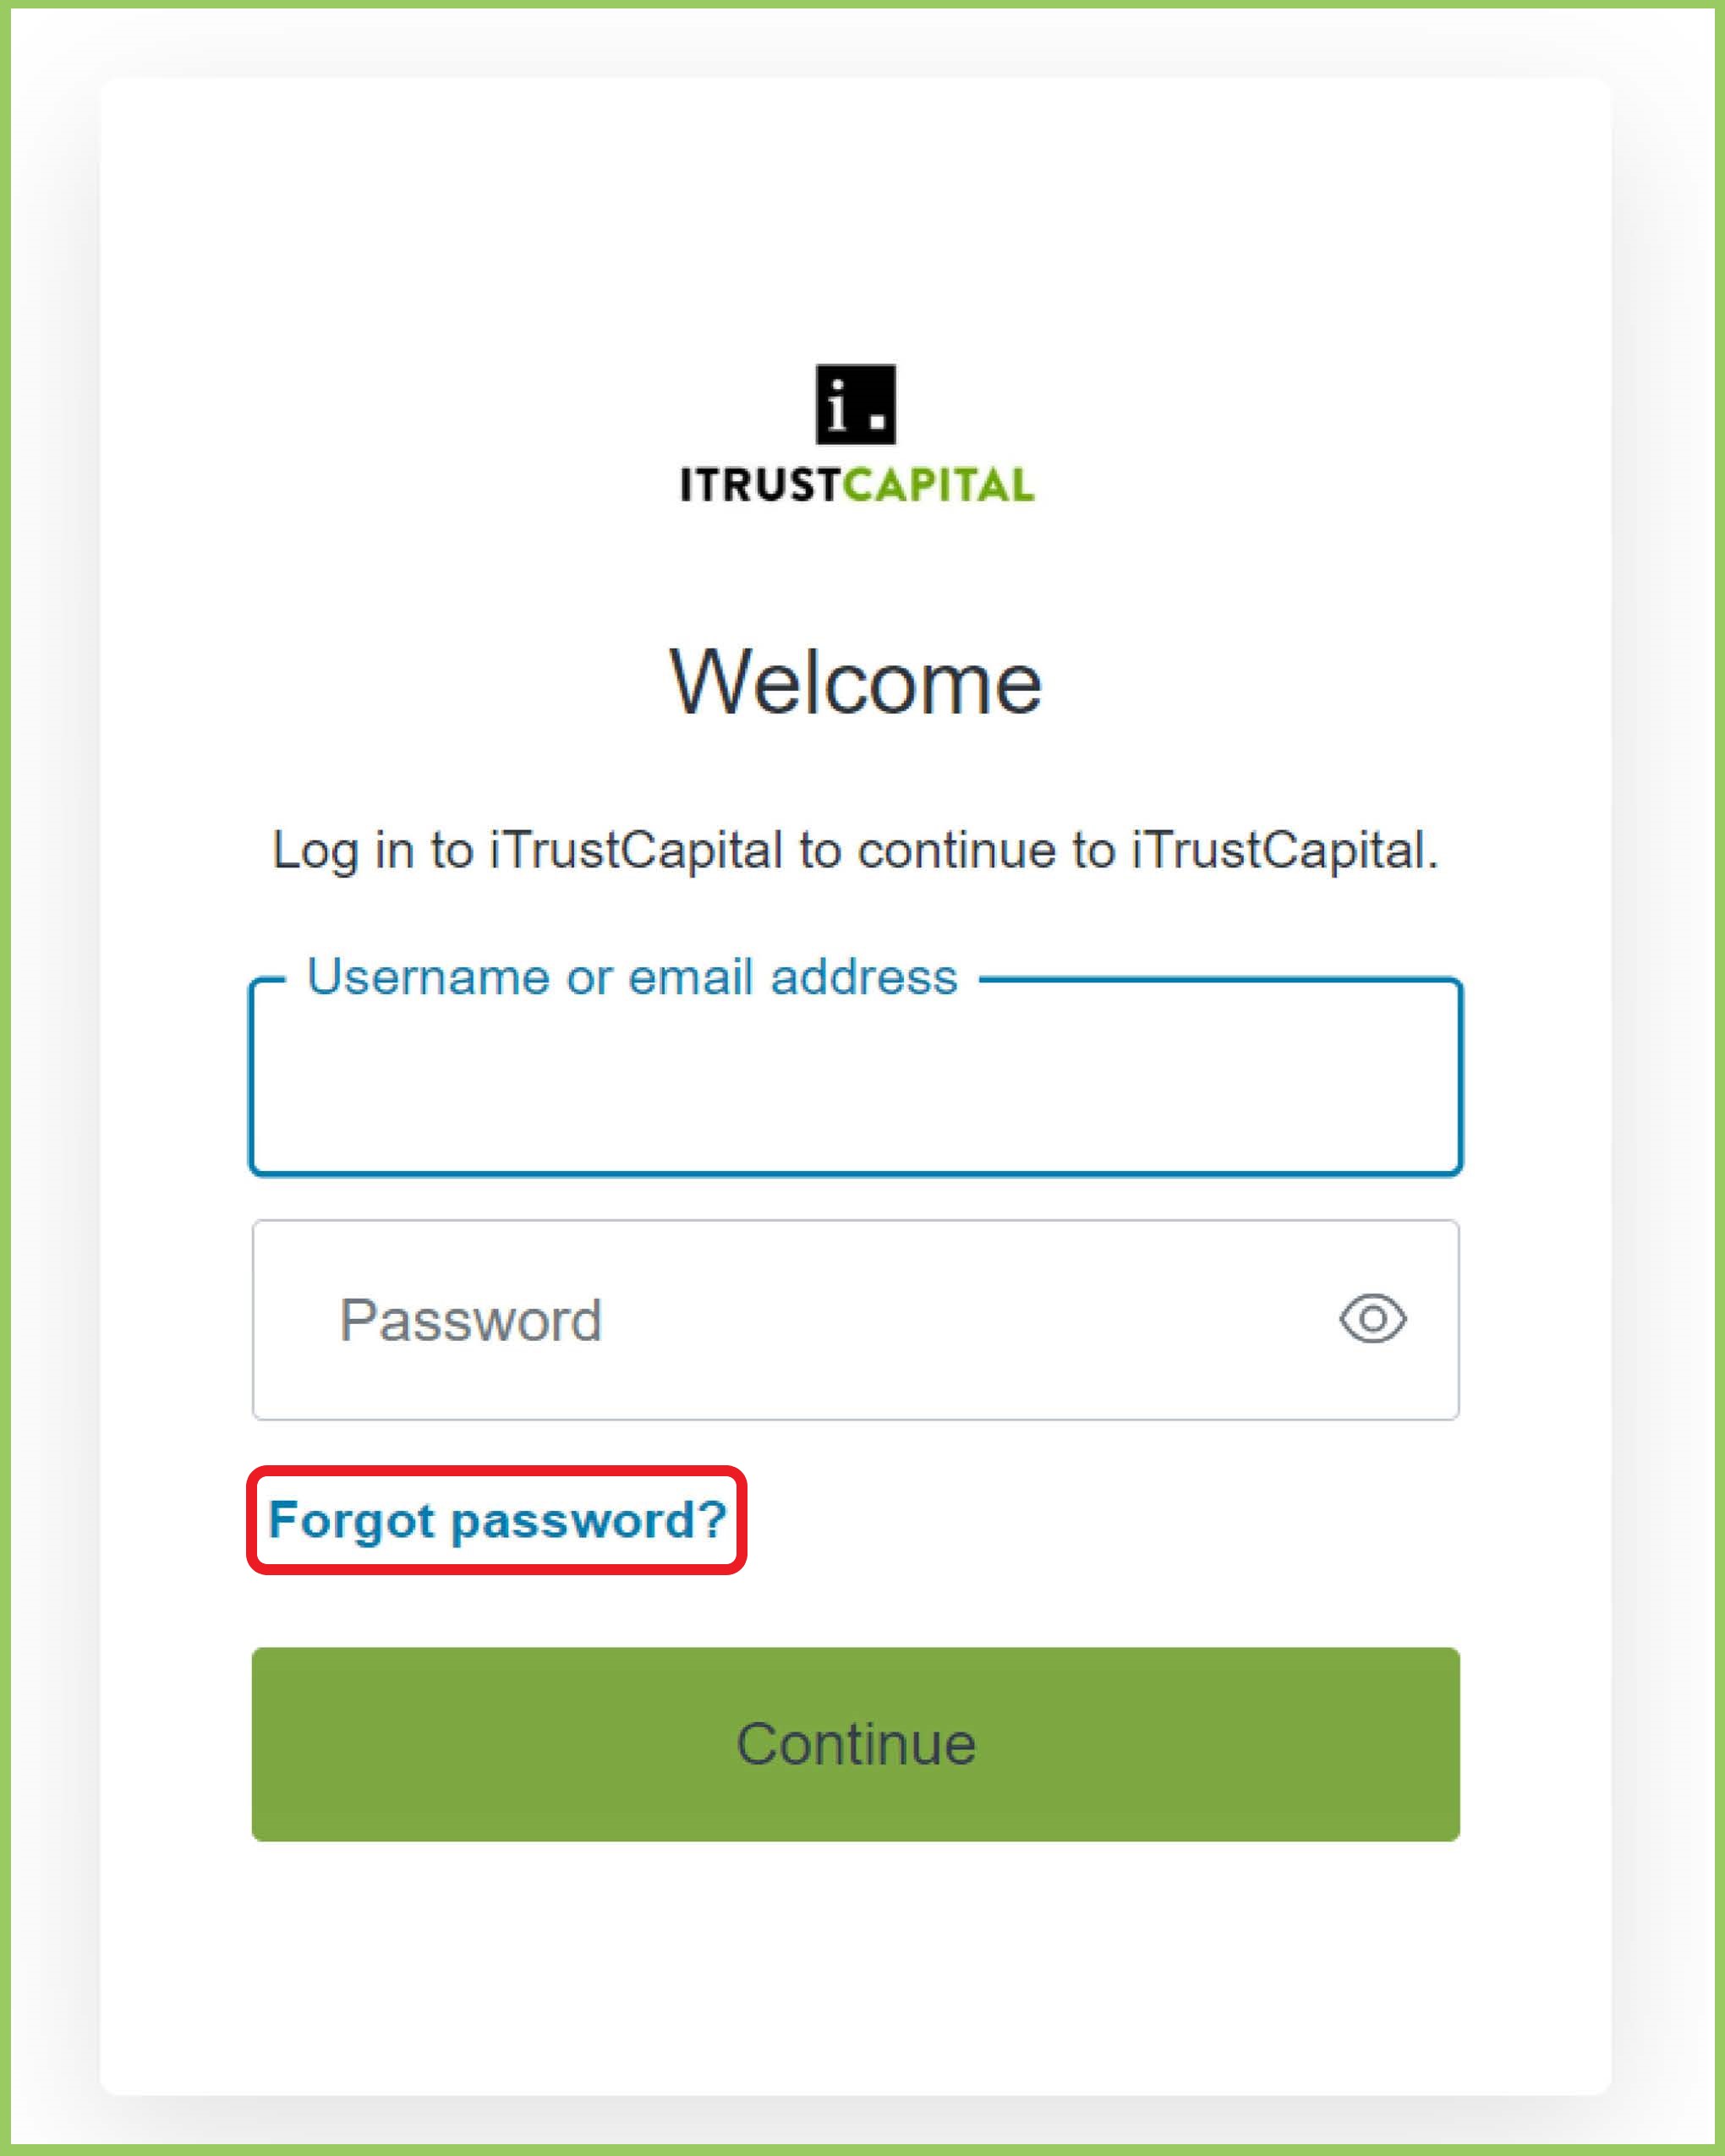Click the 'i.' logo above the wordmark
The width and height of the screenshot is (1725, 2156).
tap(856, 404)
